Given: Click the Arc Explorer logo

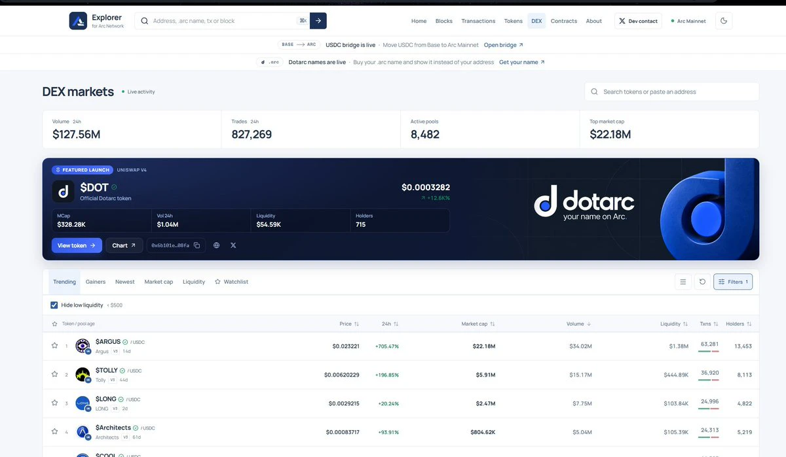Looking at the screenshot, I should point(78,21).
